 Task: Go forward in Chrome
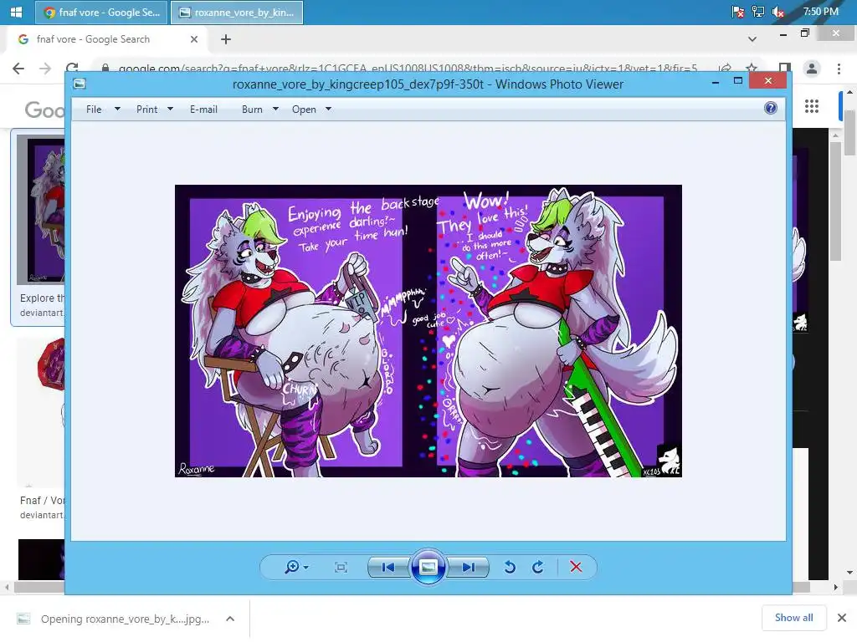pos(45,69)
